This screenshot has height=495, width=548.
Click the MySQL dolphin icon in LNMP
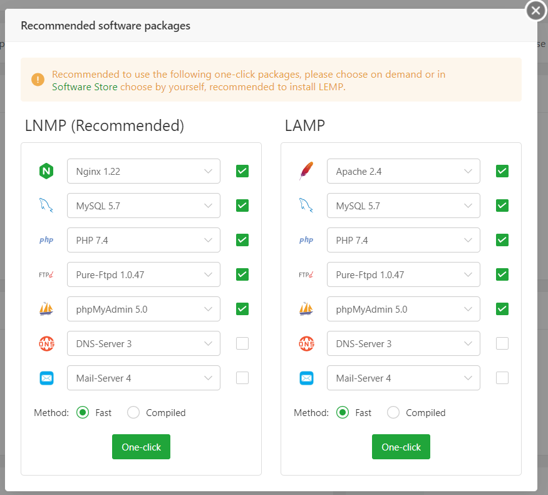46,205
